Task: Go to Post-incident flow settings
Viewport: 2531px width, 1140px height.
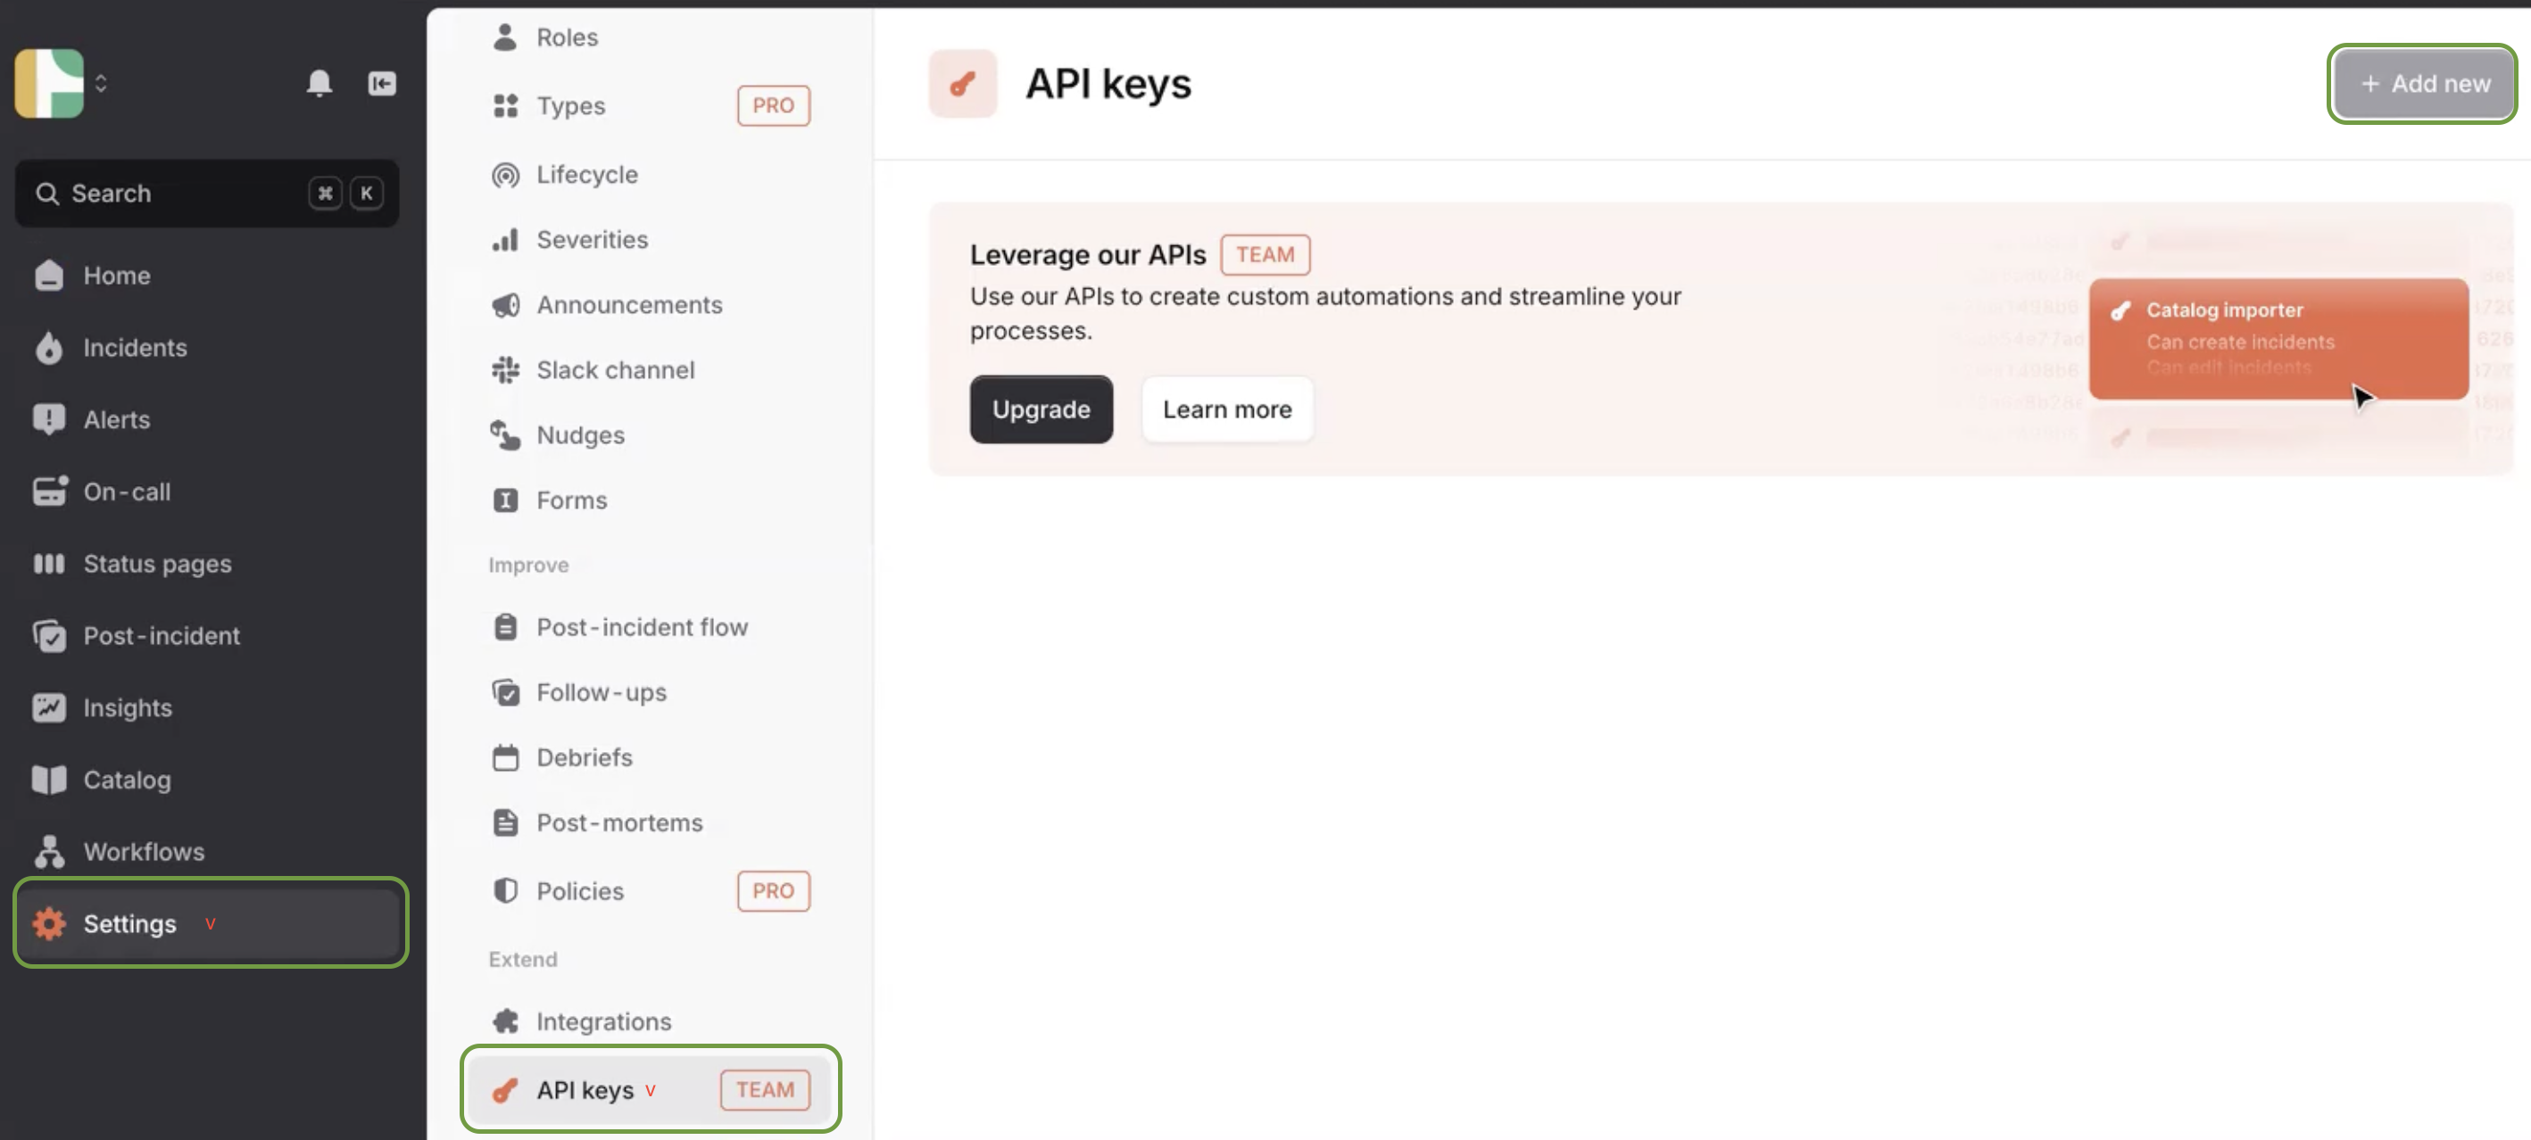Action: [x=642, y=627]
